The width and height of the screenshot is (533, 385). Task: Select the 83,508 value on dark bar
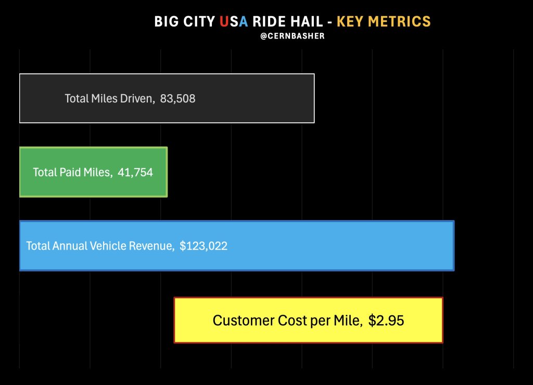coord(178,98)
